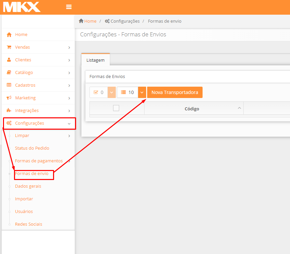This screenshot has width=290, height=254.
Task: Open the selected items count dropdown arrow
Action: click(x=111, y=92)
